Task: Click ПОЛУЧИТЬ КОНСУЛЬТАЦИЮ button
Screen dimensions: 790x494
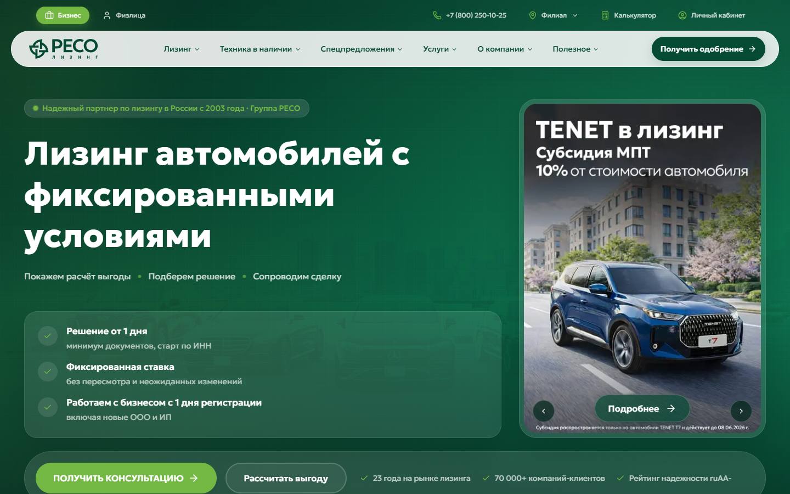Action: [126, 478]
